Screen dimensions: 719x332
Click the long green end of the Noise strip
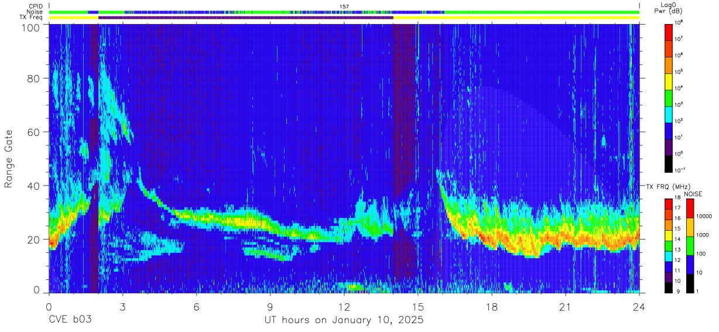click(542, 12)
